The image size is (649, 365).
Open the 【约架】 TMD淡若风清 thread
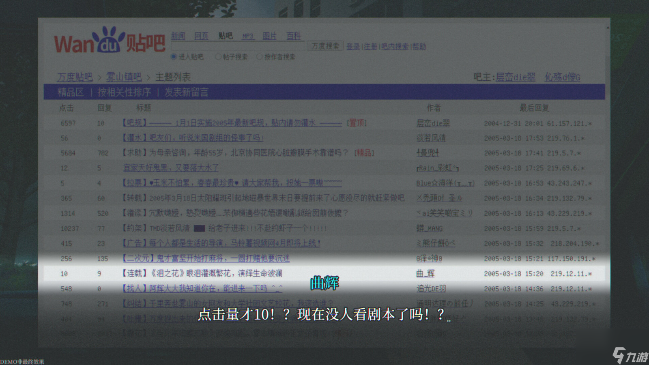click(x=224, y=228)
